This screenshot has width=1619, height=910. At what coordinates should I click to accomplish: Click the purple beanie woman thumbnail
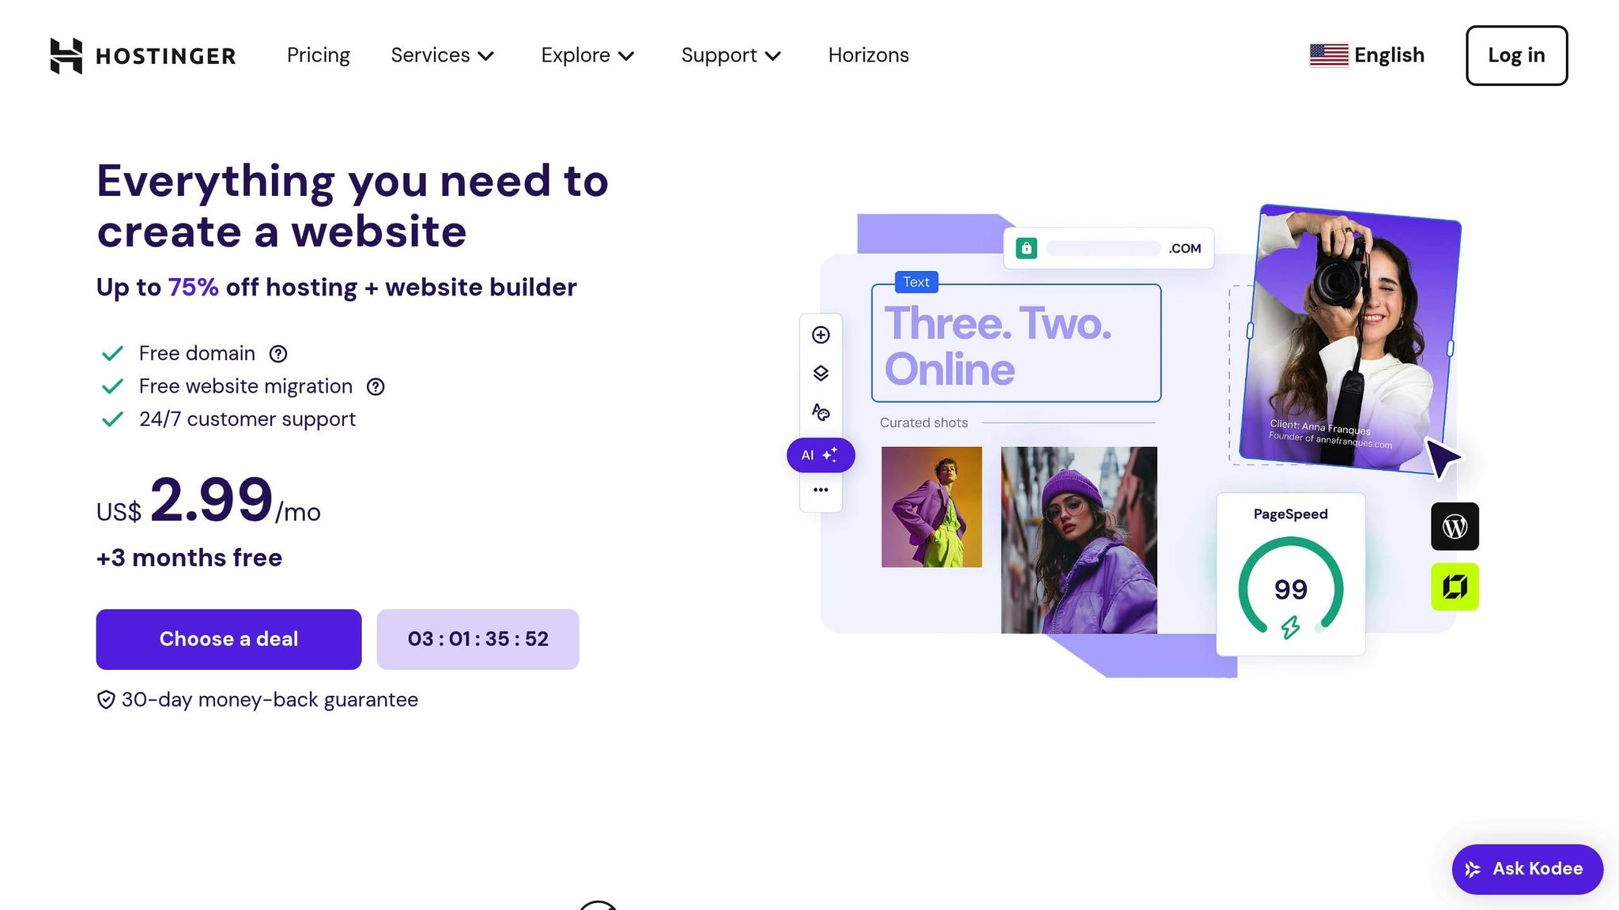point(1078,540)
